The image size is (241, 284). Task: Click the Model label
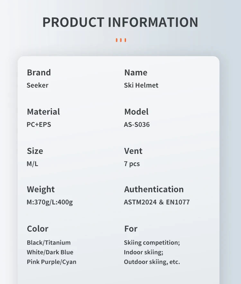136,112
